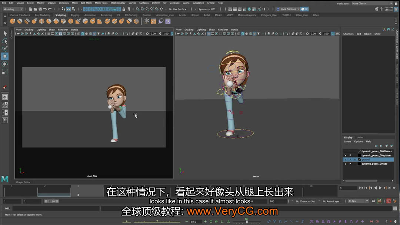Click the Save Scene icon in status line
Image resolution: width=400 pixels, height=225 pixels.
[39, 9]
